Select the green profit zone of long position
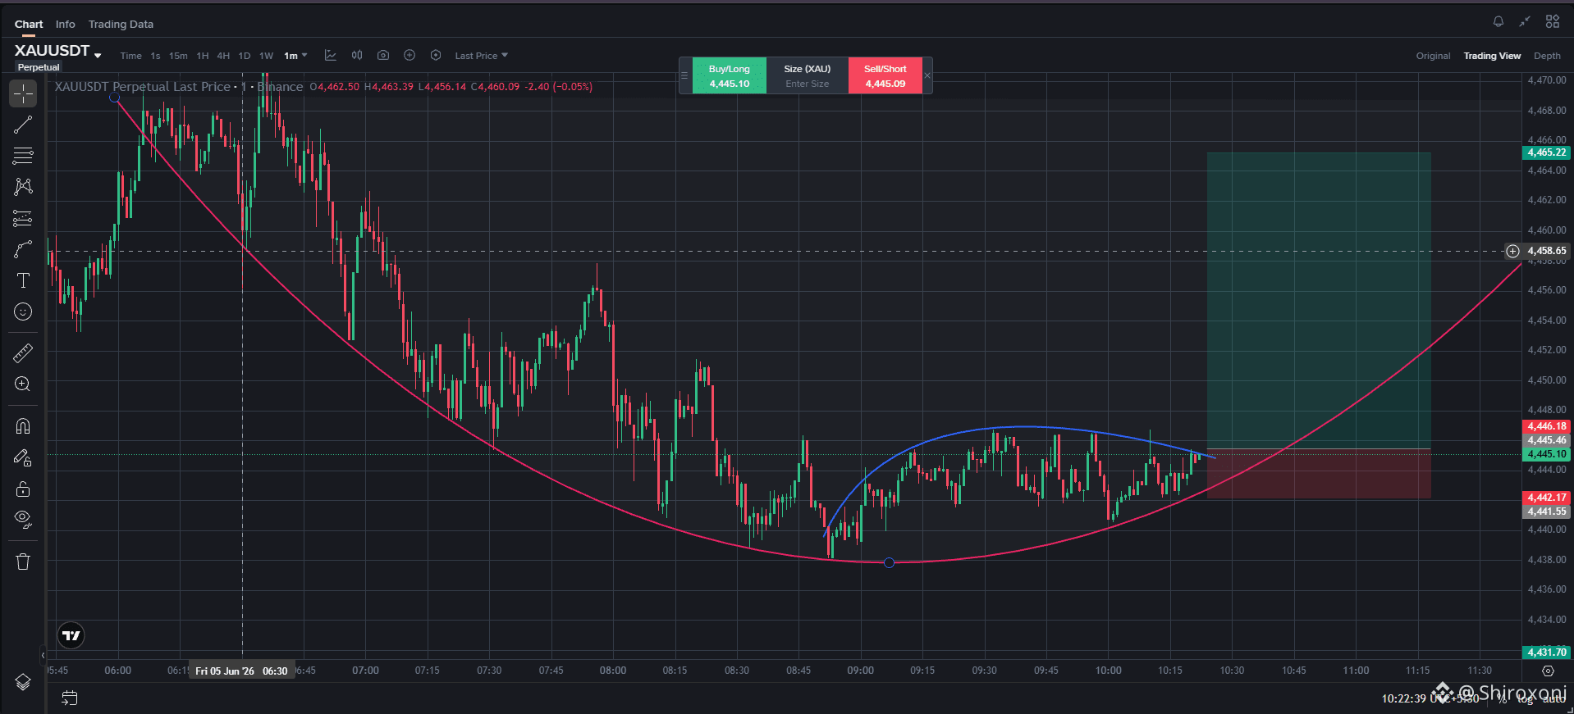The width and height of the screenshot is (1574, 714). coord(1318,300)
